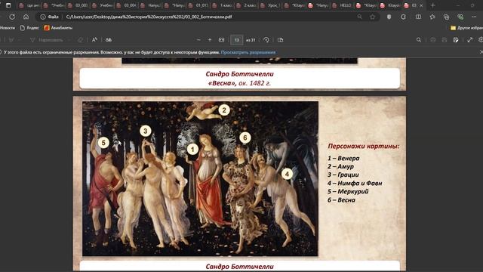The image size is (483, 272).
Task: Zoom out of the PDF
Action: [198, 40]
